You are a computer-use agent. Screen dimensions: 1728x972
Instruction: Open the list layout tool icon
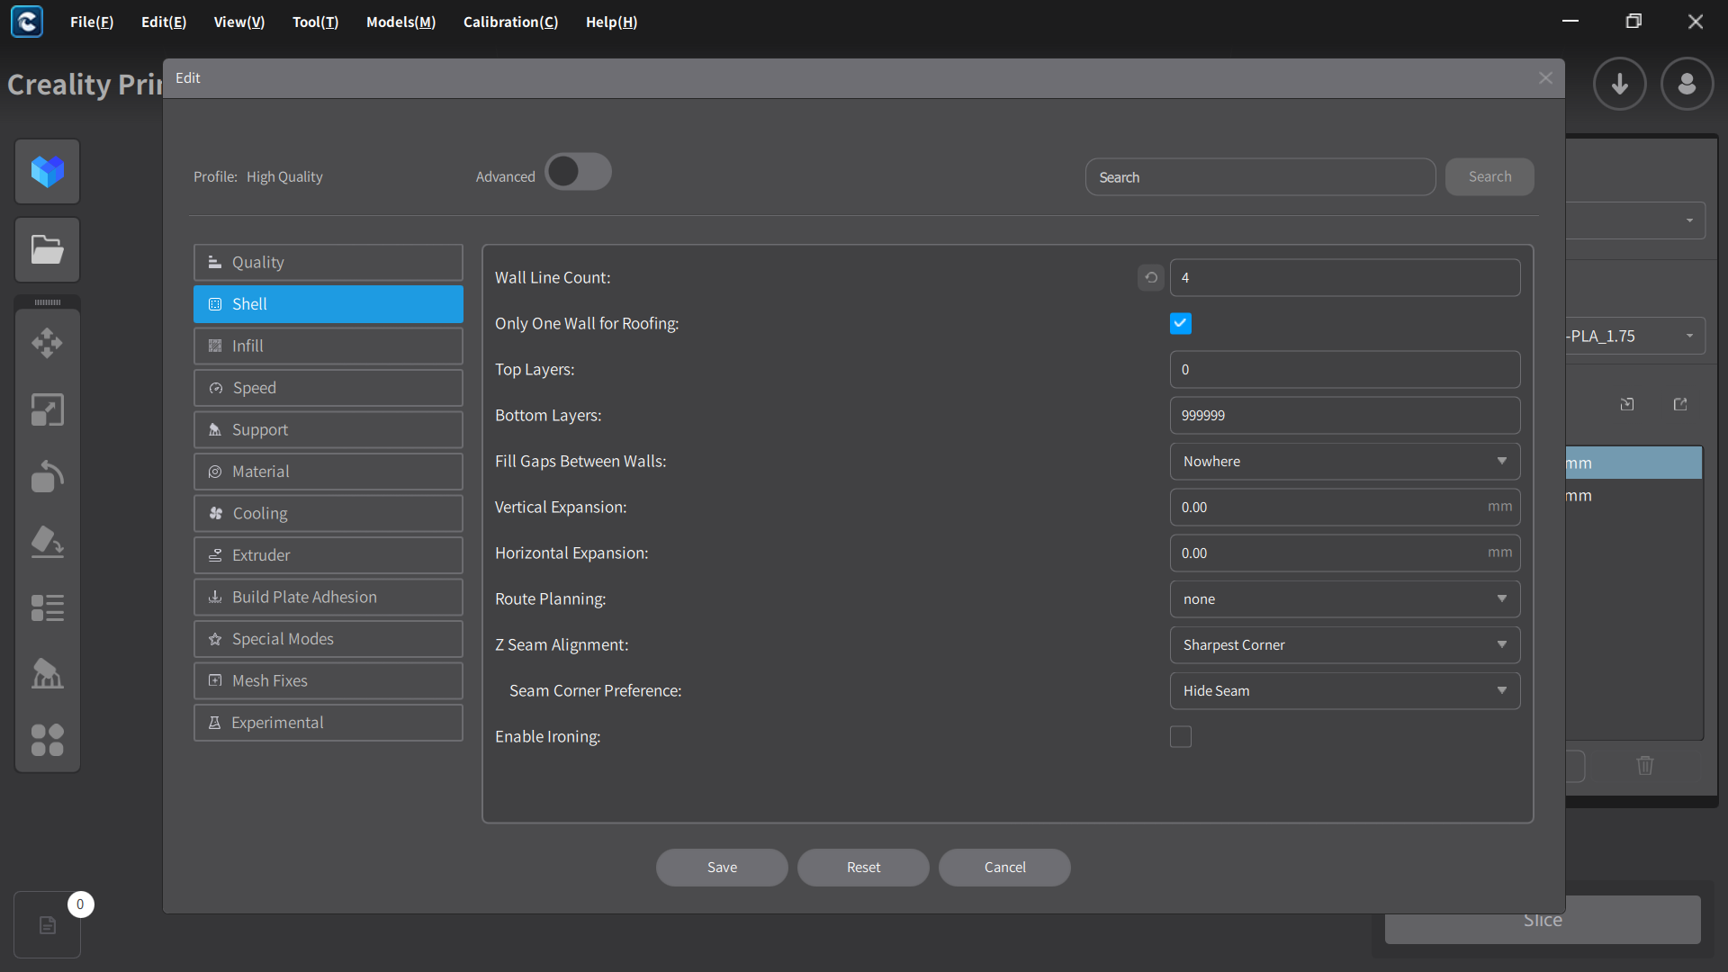pyautogui.click(x=48, y=607)
